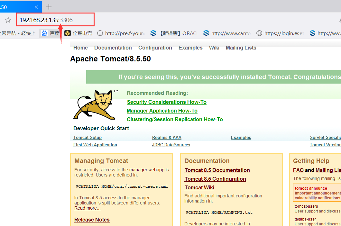The width and height of the screenshot is (341, 226).
Task: Click the star favorite icon beside address bar
Action: click(8, 20)
